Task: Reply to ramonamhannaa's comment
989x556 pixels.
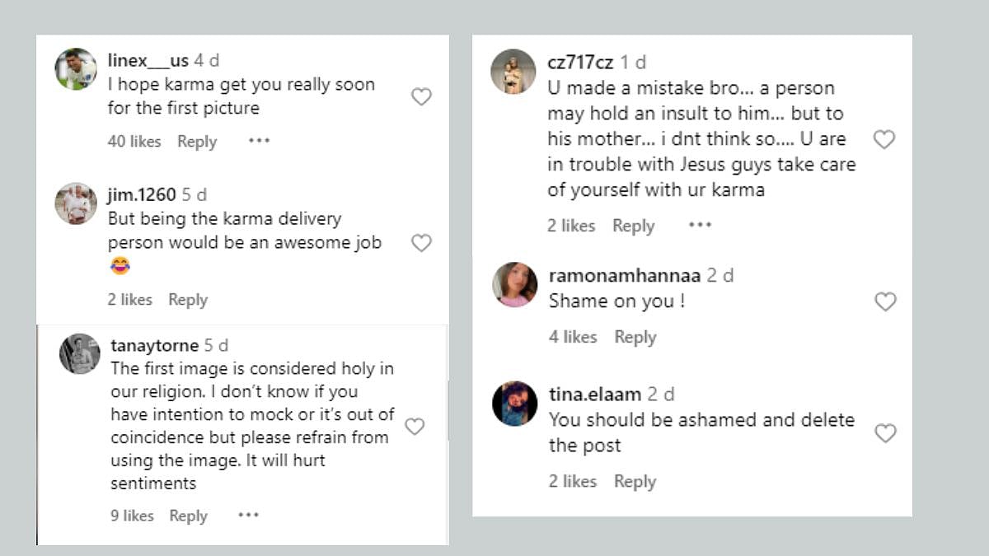Action: (635, 337)
